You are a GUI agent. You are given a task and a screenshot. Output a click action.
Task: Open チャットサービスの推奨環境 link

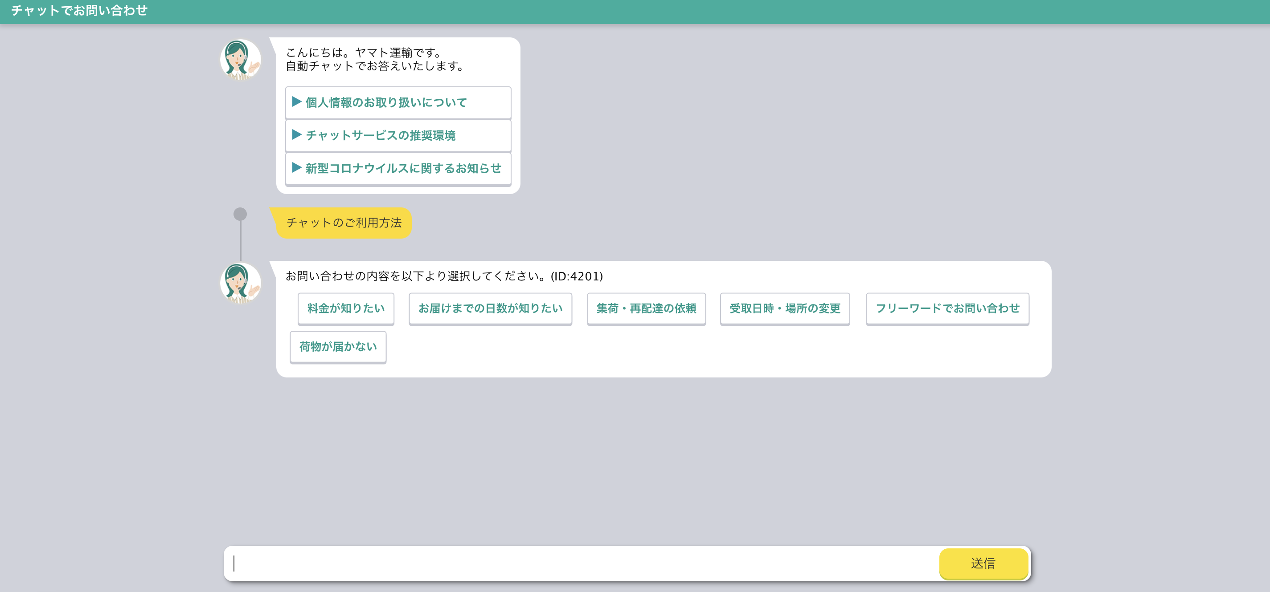coord(398,135)
